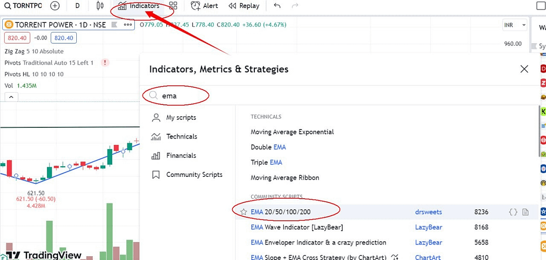This screenshot has width=546, height=260.
Task: Open the Pivots Traditional error warning icon
Action: [105, 63]
